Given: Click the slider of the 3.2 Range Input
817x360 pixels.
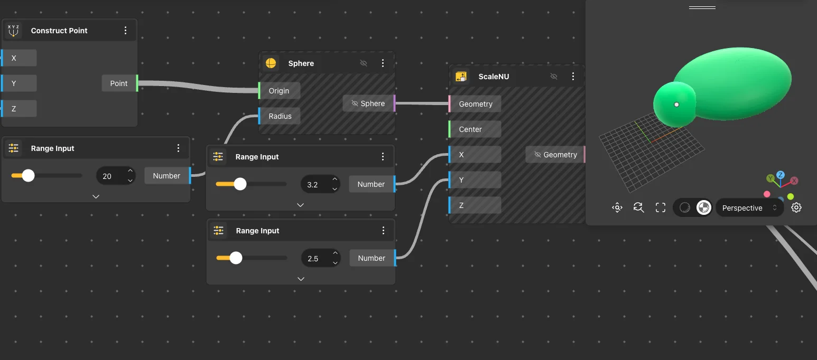Looking at the screenshot, I should pyautogui.click(x=251, y=184).
